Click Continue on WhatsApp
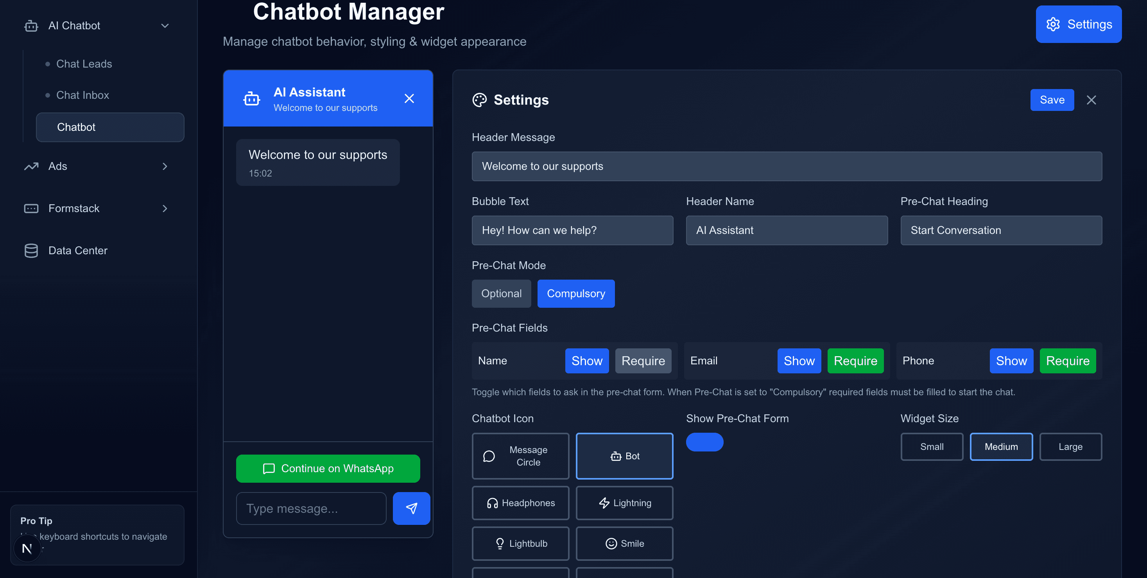The image size is (1147, 578). pyautogui.click(x=328, y=468)
